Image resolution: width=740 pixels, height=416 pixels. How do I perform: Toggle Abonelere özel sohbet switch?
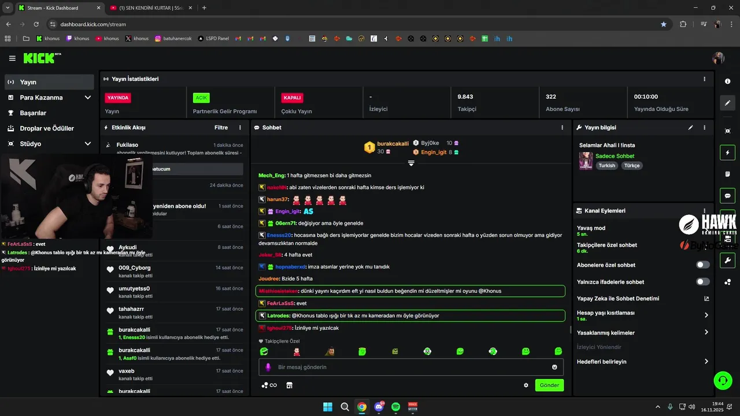coord(702,265)
